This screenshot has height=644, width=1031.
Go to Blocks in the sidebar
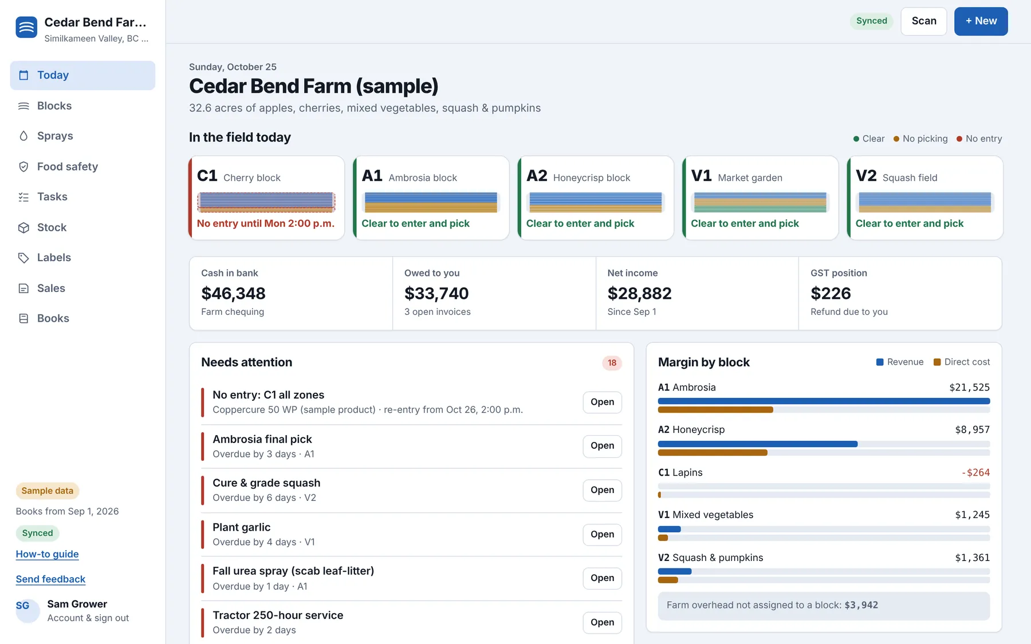pos(82,106)
